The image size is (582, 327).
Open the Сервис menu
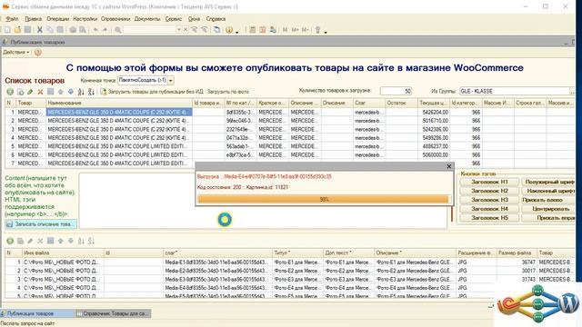pos(174,19)
